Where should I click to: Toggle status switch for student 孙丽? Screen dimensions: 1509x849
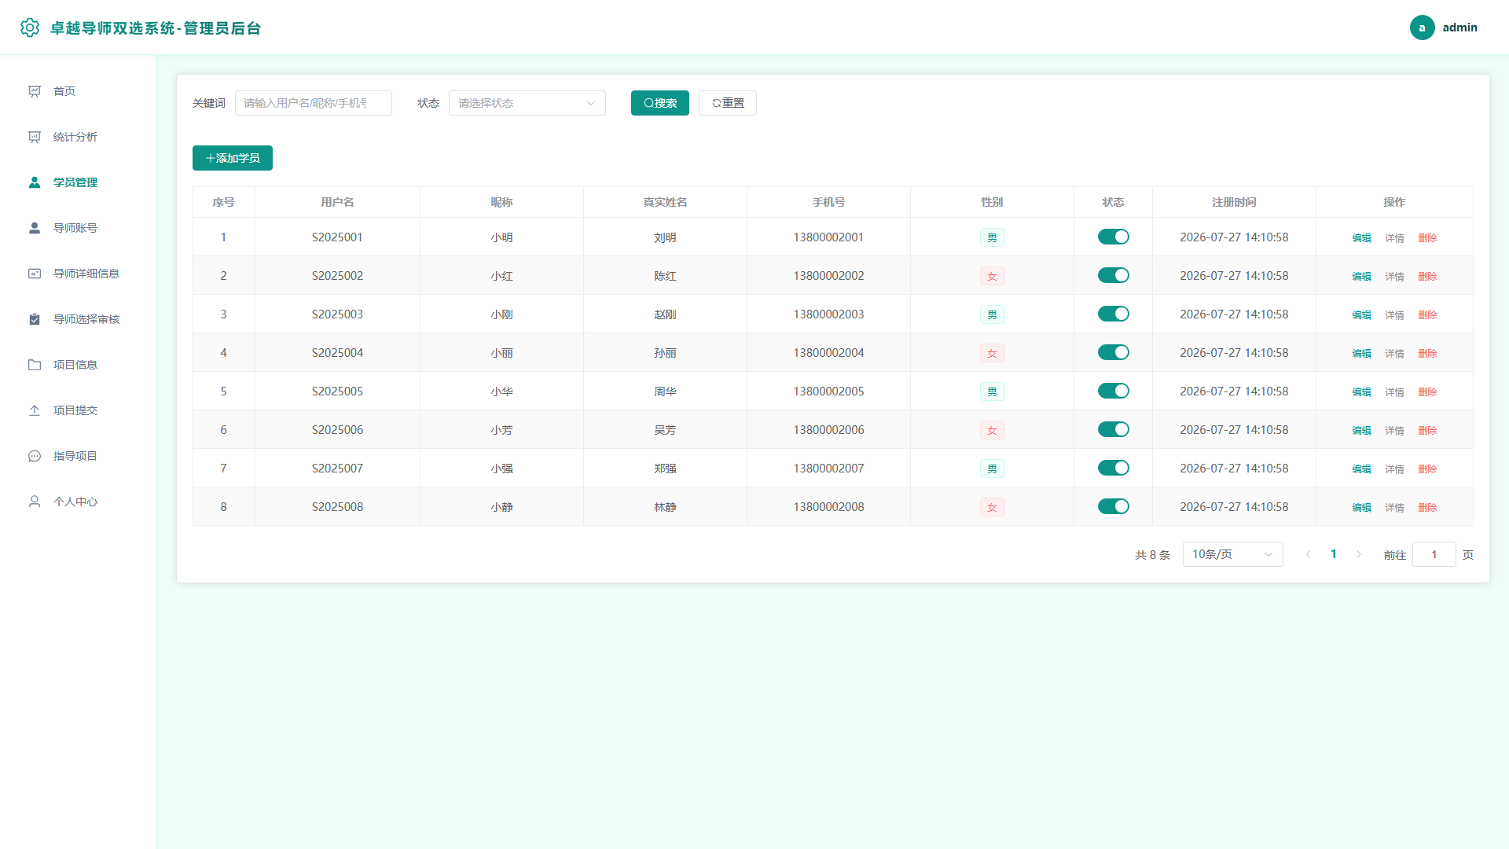point(1113,352)
